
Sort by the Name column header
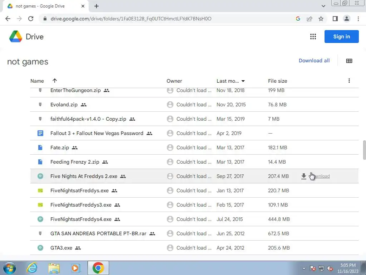click(37, 81)
